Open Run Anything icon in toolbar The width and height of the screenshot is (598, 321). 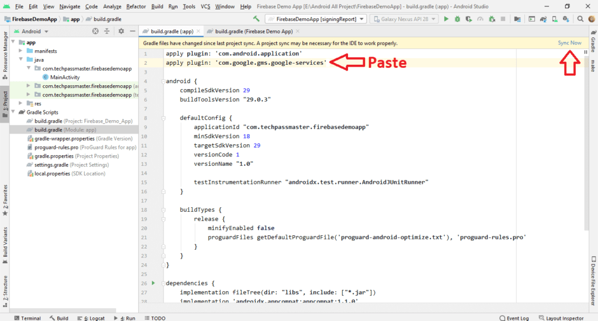coord(531,19)
